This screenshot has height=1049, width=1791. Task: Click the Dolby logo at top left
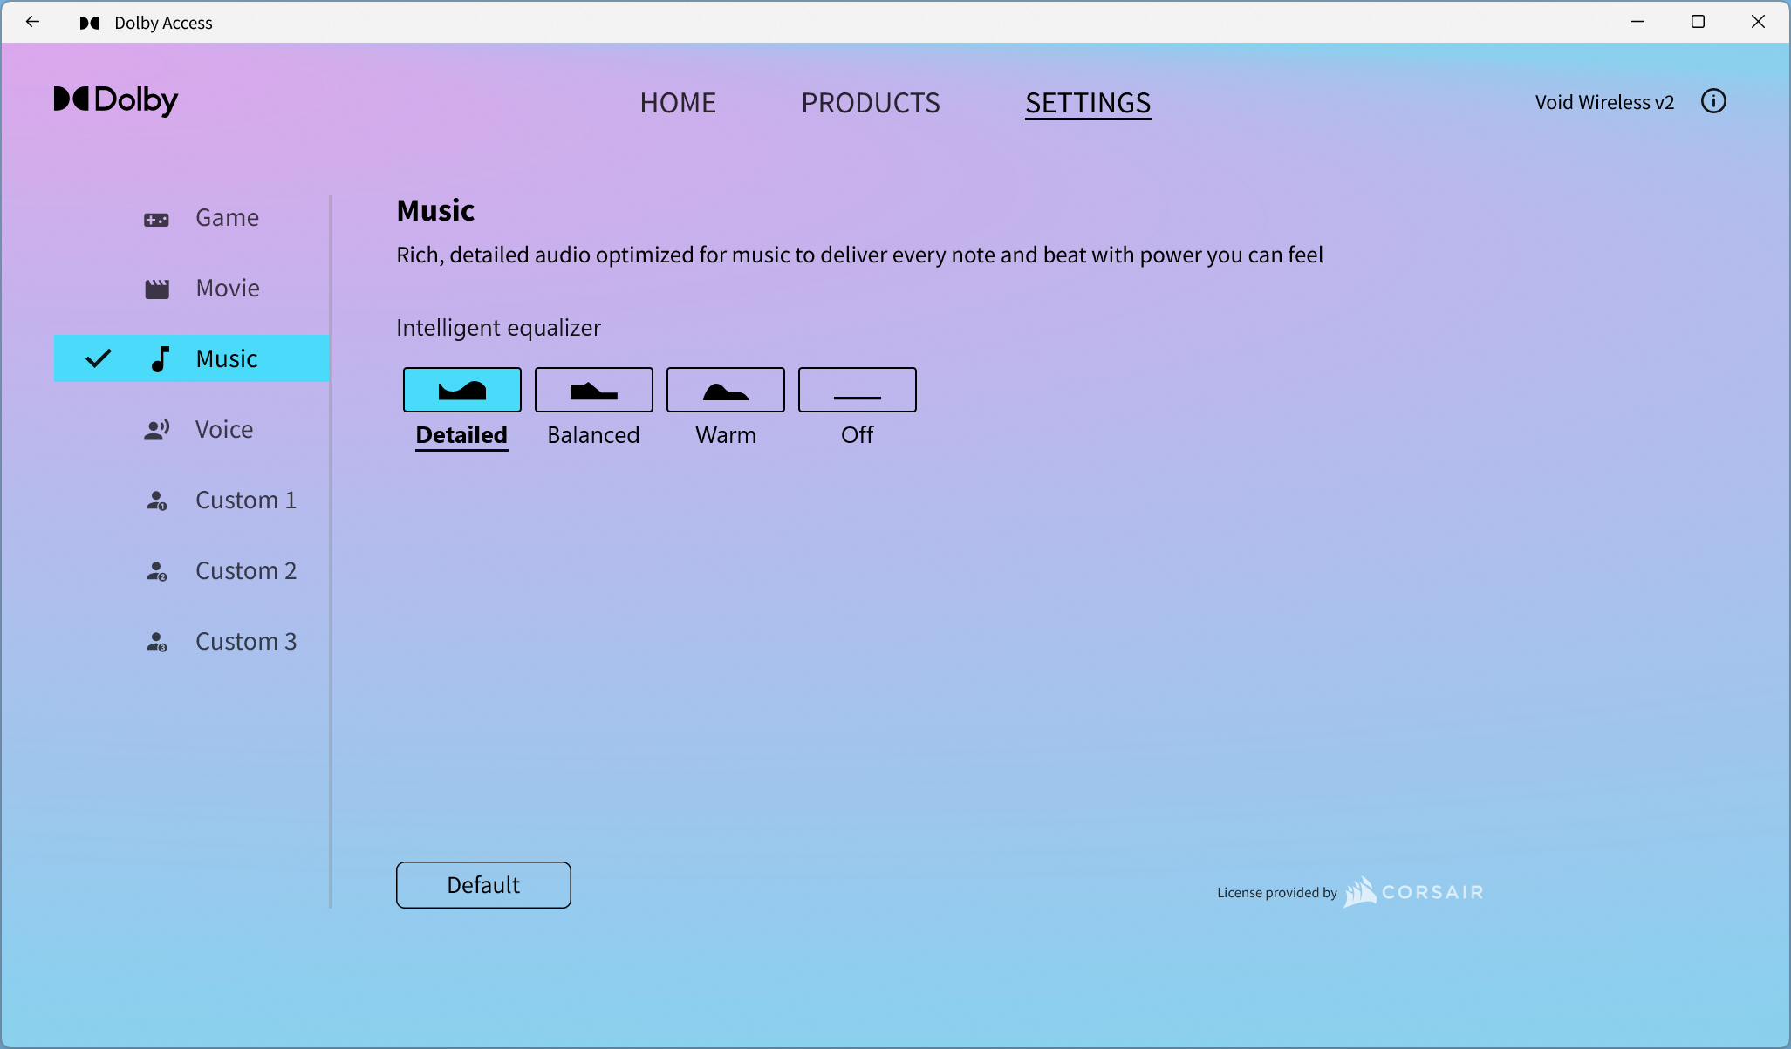[116, 100]
